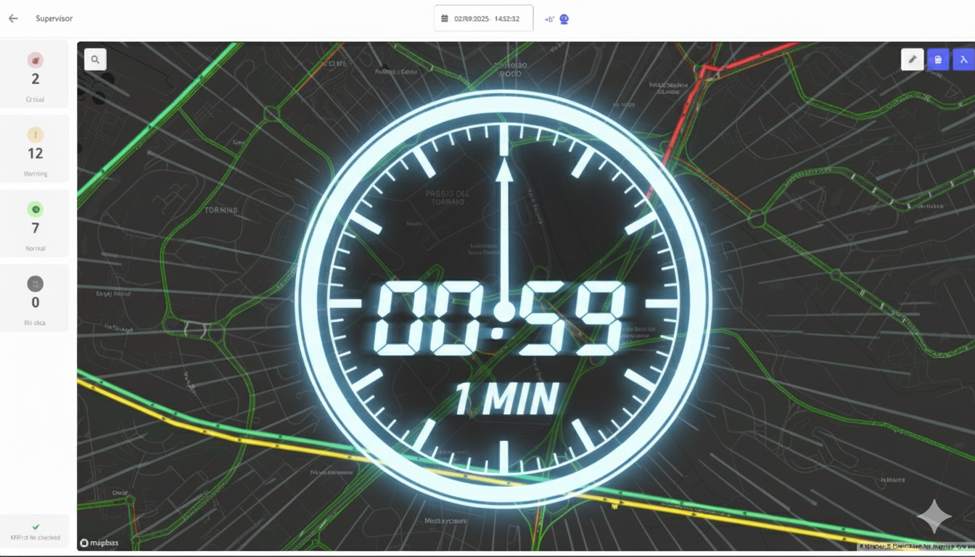
Task: Open the date and time picker field
Action: click(484, 19)
